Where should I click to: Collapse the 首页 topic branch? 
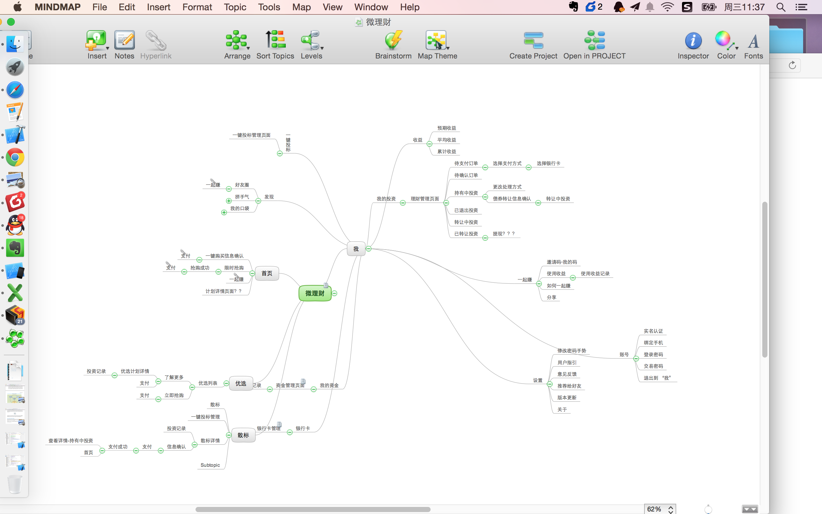click(x=252, y=273)
